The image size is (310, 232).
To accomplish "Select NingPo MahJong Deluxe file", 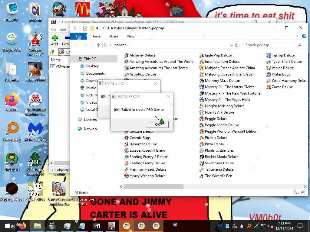I will coord(222,106).
